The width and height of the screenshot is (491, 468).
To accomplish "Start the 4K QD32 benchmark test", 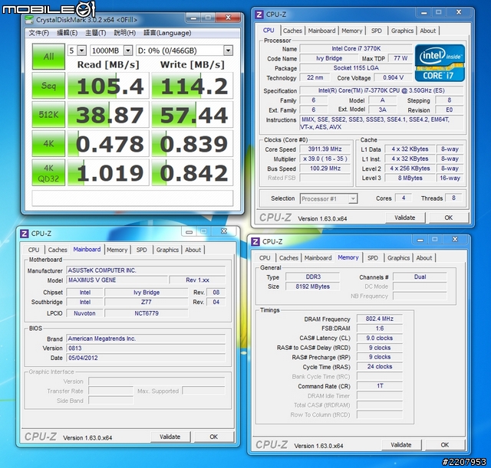I will tap(48, 172).
